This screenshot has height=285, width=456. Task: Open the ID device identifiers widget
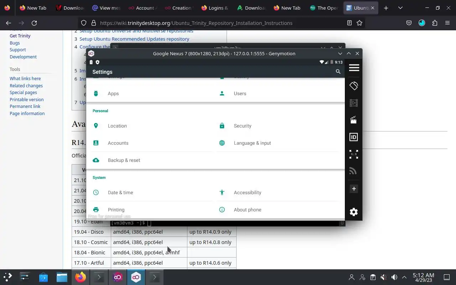click(354, 137)
